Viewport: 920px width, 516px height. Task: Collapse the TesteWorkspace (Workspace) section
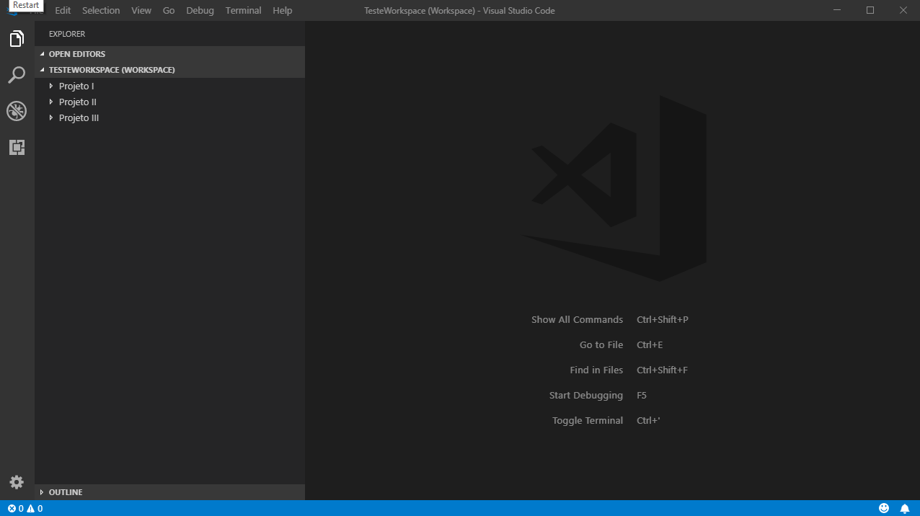click(42, 70)
